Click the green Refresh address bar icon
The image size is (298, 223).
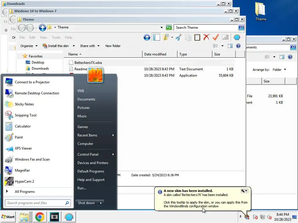tap(169, 28)
